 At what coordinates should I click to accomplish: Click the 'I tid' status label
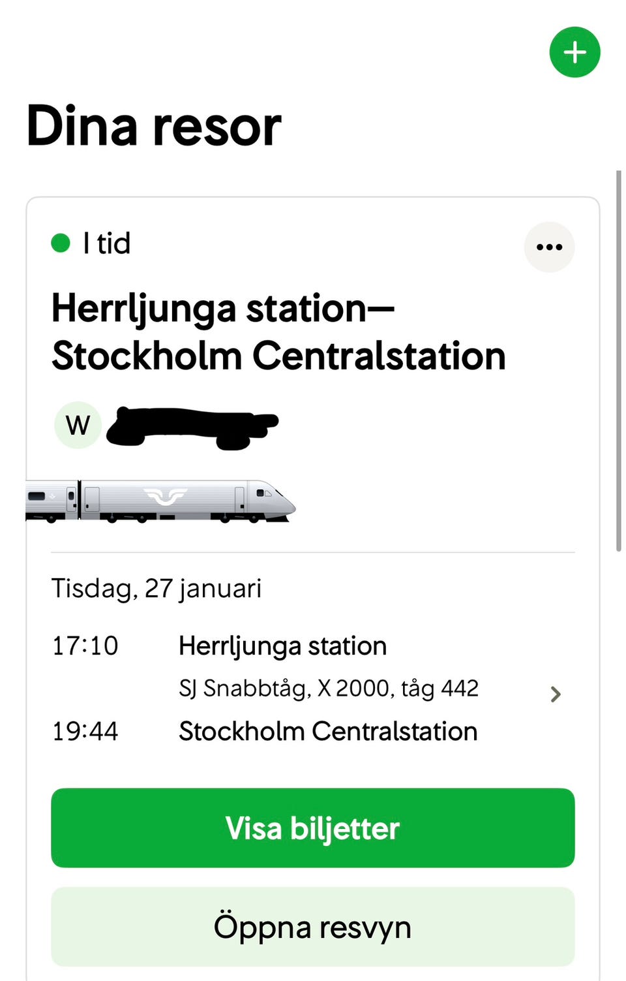pos(107,243)
